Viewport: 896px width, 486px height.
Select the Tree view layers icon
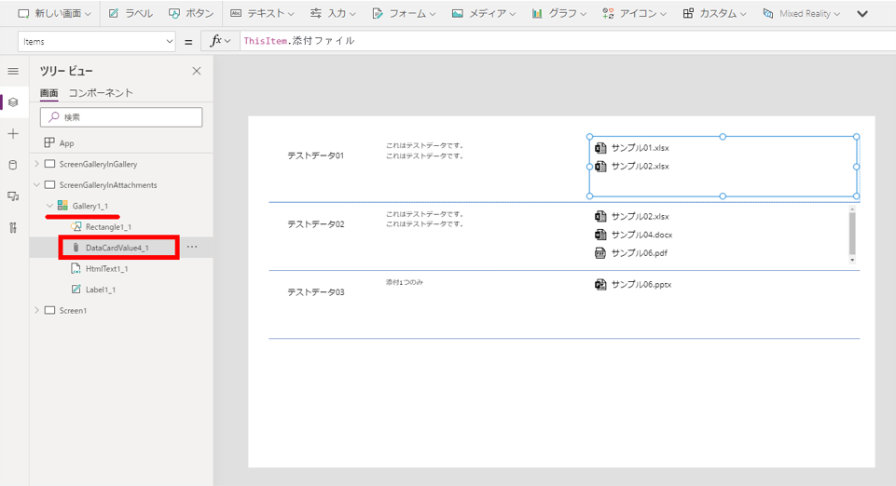click(13, 102)
